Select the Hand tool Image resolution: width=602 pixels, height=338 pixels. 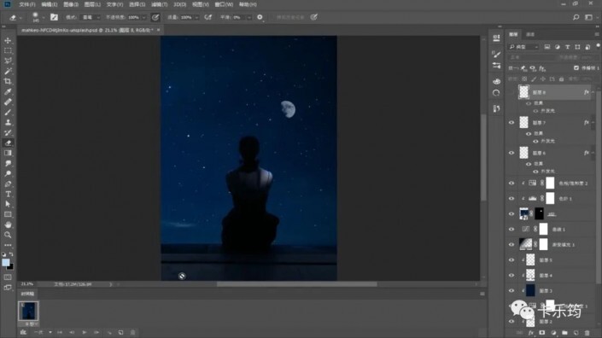pyautogui.click(x=8, y=224)
